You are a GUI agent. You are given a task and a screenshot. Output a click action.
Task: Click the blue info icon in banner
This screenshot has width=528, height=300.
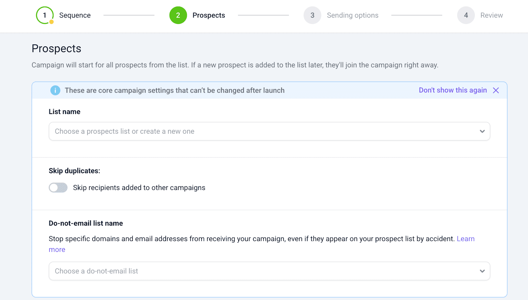point(55,90)
